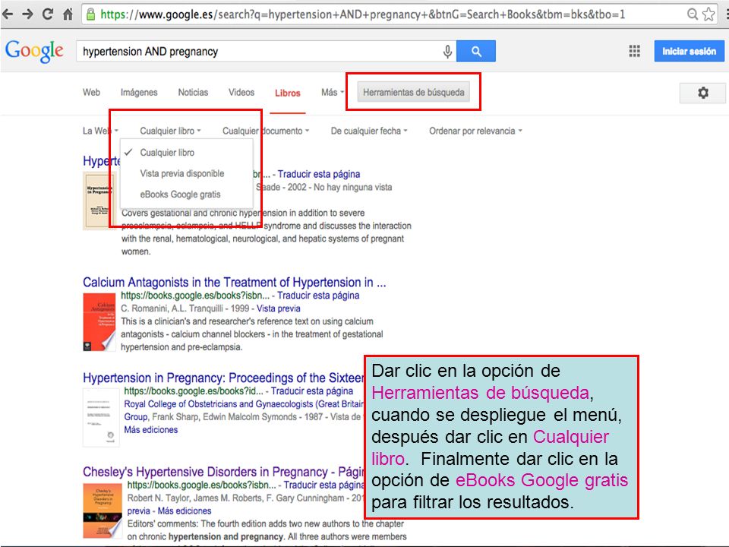
Task: Go forward with the browser forward arrow
Action: pyautogui.click(x=27, y=14)
